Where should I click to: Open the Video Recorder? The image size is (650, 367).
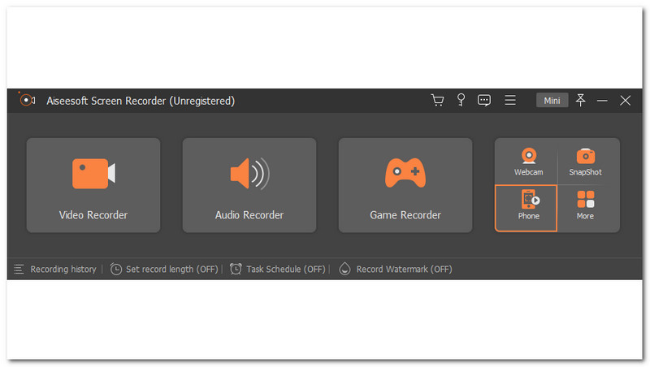point(93,185)
